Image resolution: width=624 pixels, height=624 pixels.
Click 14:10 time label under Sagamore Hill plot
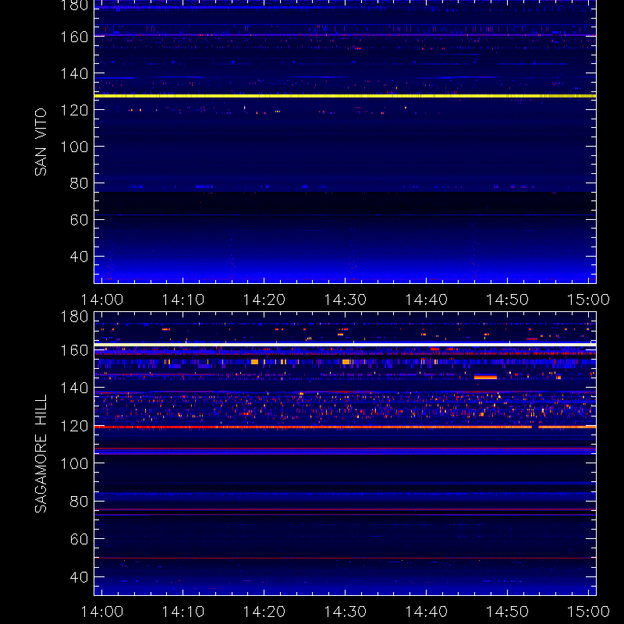click(x=183, y=612)
